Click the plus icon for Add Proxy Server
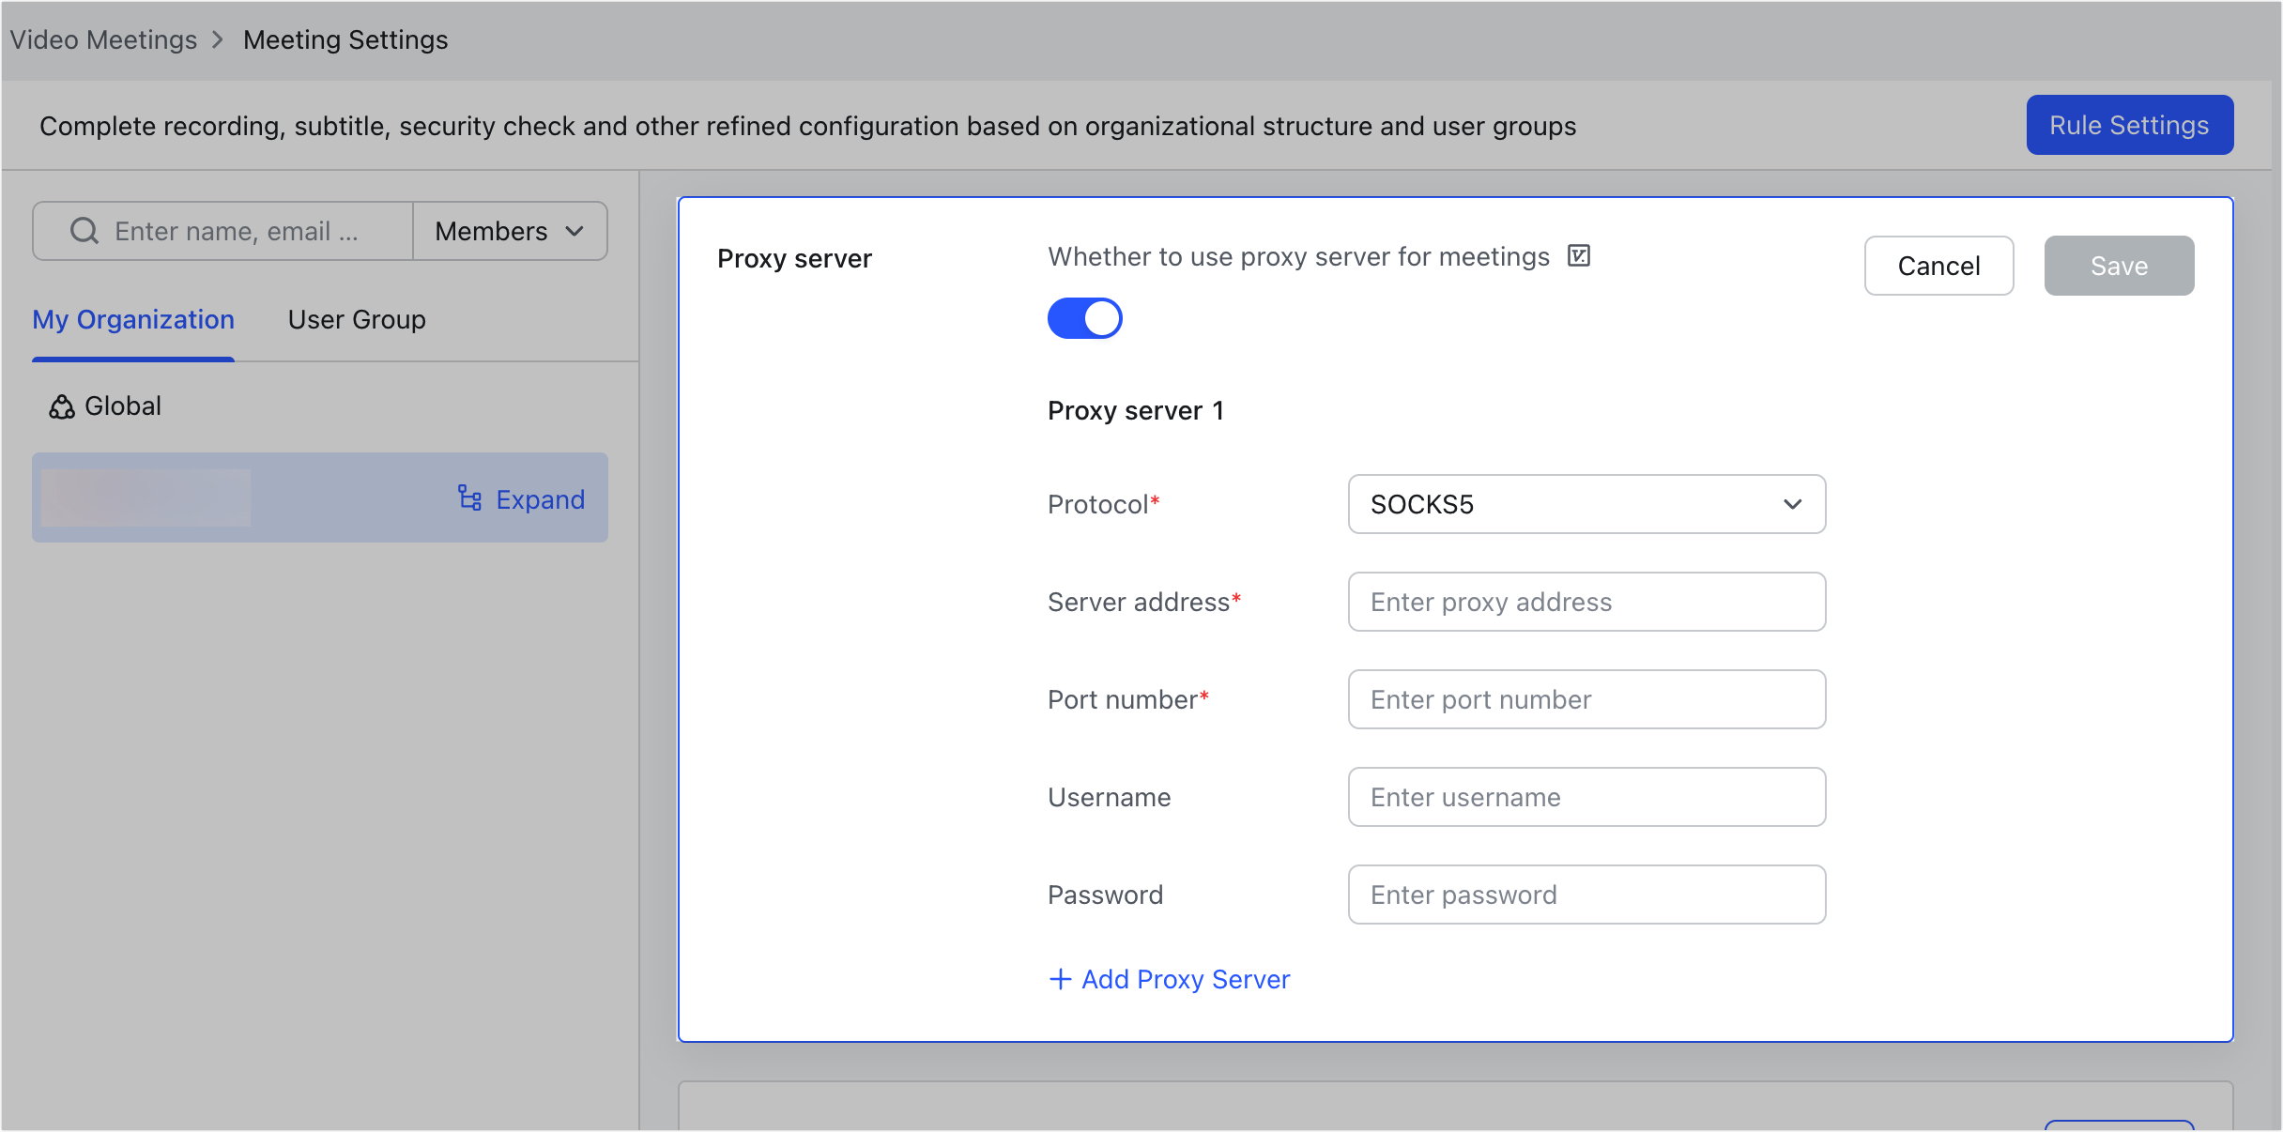Screen dimensions: 2283x1132 [x=1060, y=979]
